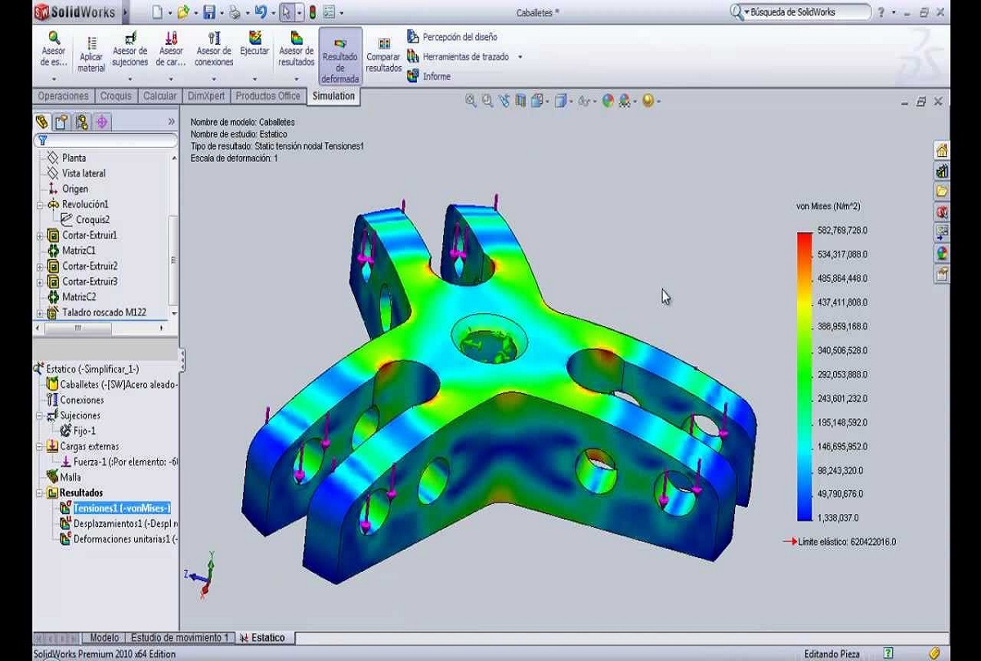Switch to Productos Office tab

pyautogui.click(x=268, y=96)
